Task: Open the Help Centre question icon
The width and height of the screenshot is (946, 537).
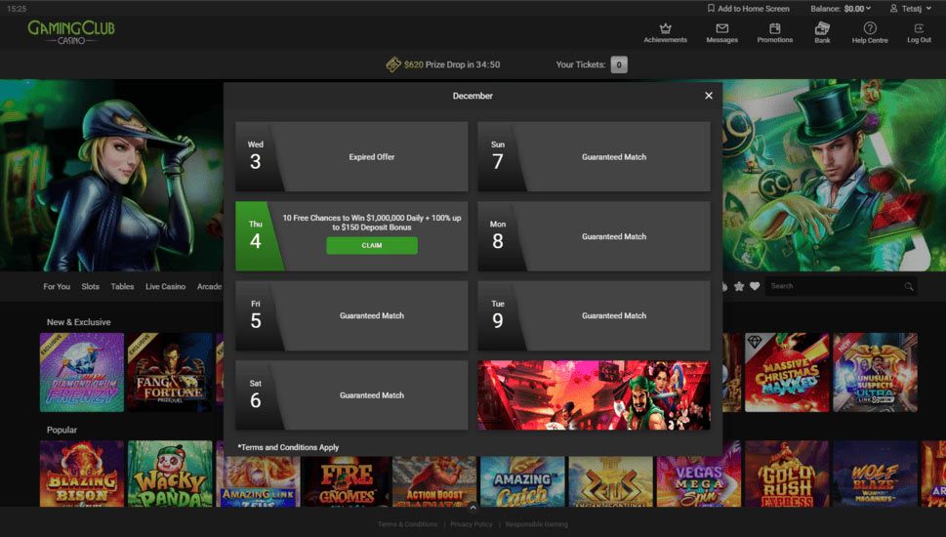Action: [x=870, y=28]
